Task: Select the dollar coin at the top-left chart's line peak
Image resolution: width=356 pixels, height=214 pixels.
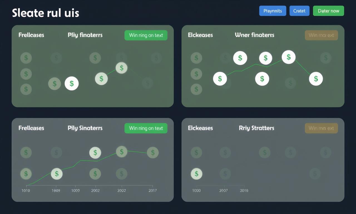Action: [122, 68]
